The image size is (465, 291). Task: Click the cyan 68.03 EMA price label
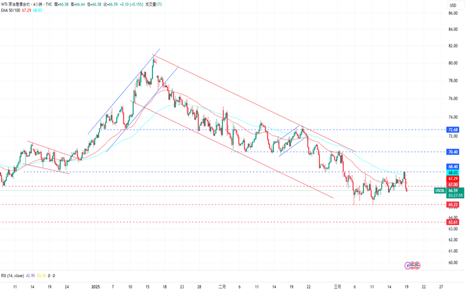453,173
